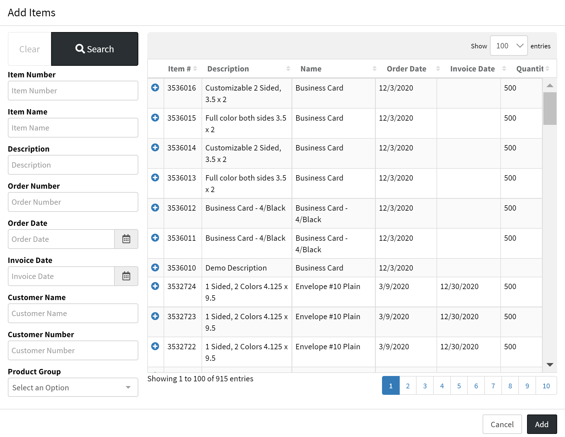Click plus icon for item 3532722
This screenshot has height=437, width=565.
coord(155,346)
